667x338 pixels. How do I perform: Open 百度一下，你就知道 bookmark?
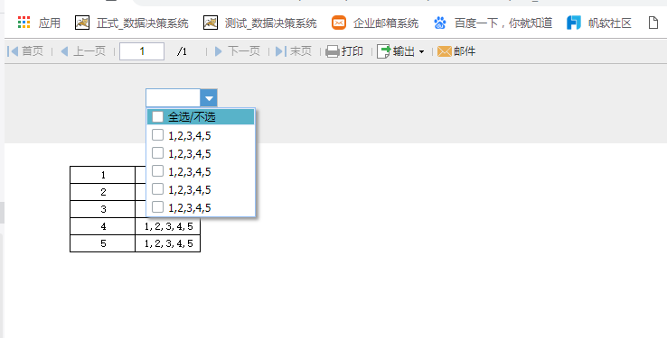point(493,23)
